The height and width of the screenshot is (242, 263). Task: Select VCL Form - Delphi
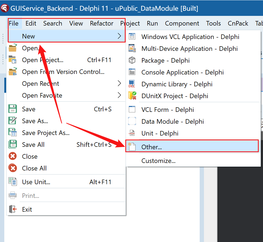tap(193, 110)
